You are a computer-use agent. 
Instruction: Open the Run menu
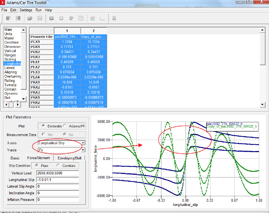pyautogui.click(x=39, y=10)
